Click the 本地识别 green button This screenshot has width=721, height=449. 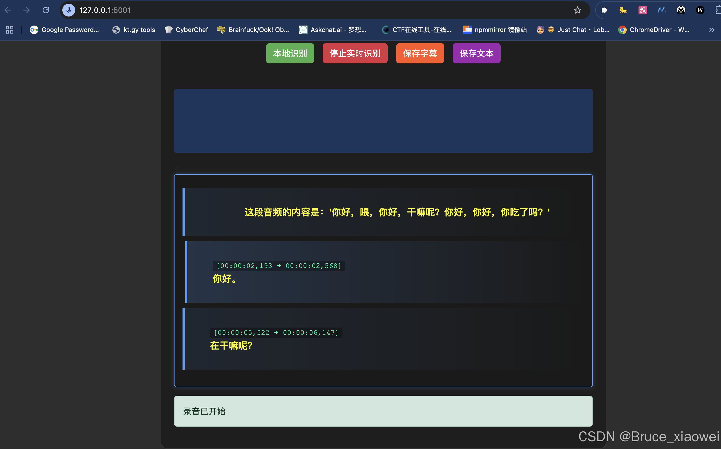[x=290, y=54]
